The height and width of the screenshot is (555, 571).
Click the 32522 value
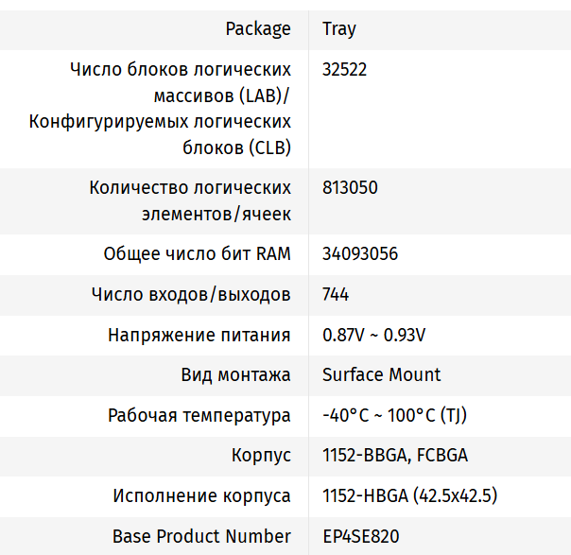[345, 69]
